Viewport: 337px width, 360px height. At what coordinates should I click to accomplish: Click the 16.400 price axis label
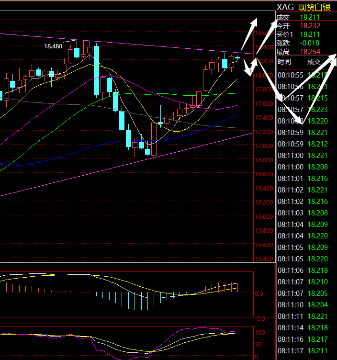click(264, 188)
